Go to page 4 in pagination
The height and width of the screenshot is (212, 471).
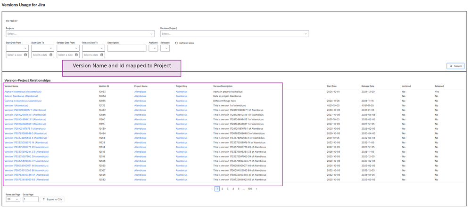tap(233, 189)
